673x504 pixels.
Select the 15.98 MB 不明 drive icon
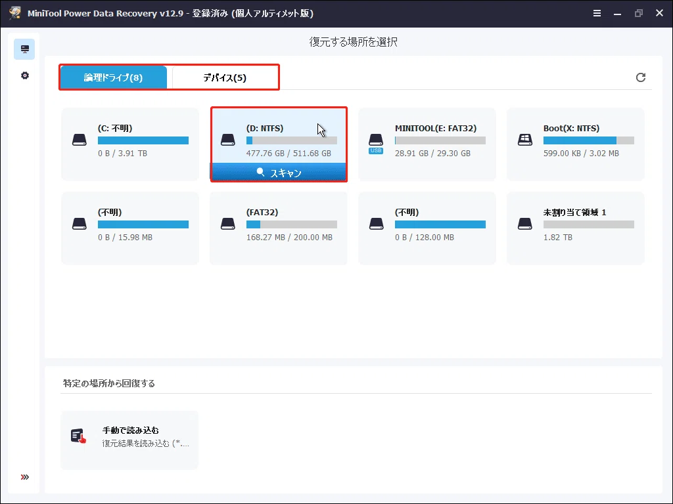80,224
